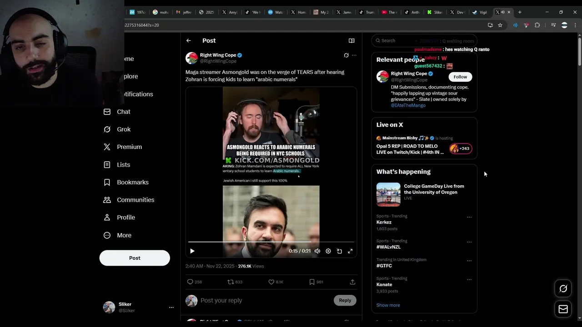Switch to the jeffre Gmail tab
This screenshot has width=582, height=327.
(x=184, y=12)
